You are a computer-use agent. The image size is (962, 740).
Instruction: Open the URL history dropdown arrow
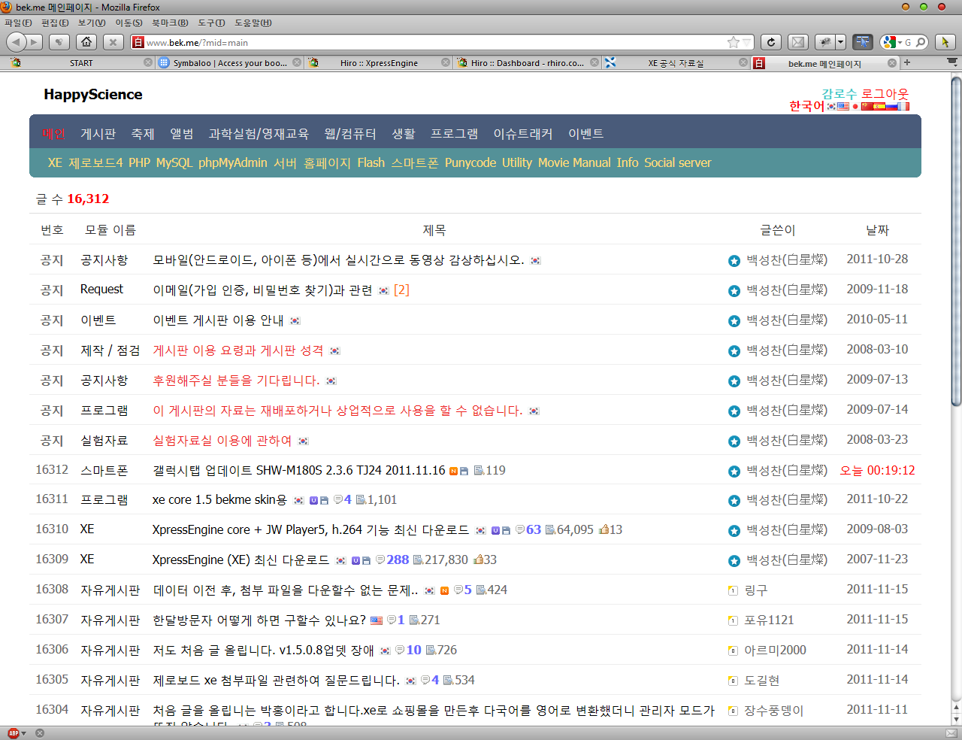[747, 43]
